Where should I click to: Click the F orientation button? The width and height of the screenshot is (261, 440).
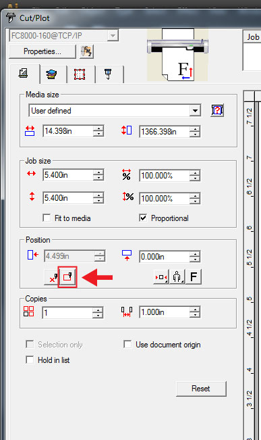(194, 277)
